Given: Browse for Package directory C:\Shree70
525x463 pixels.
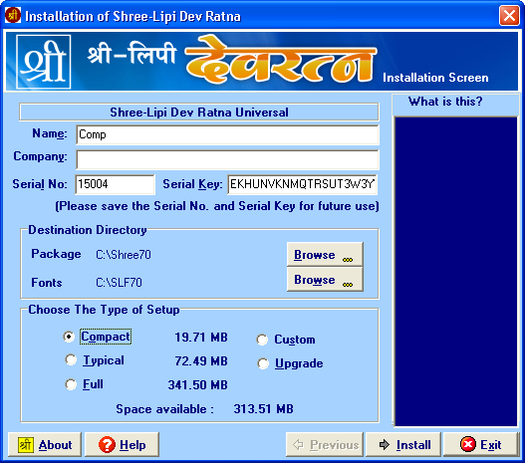Looking at the screenshot, I should click(325, 254).
